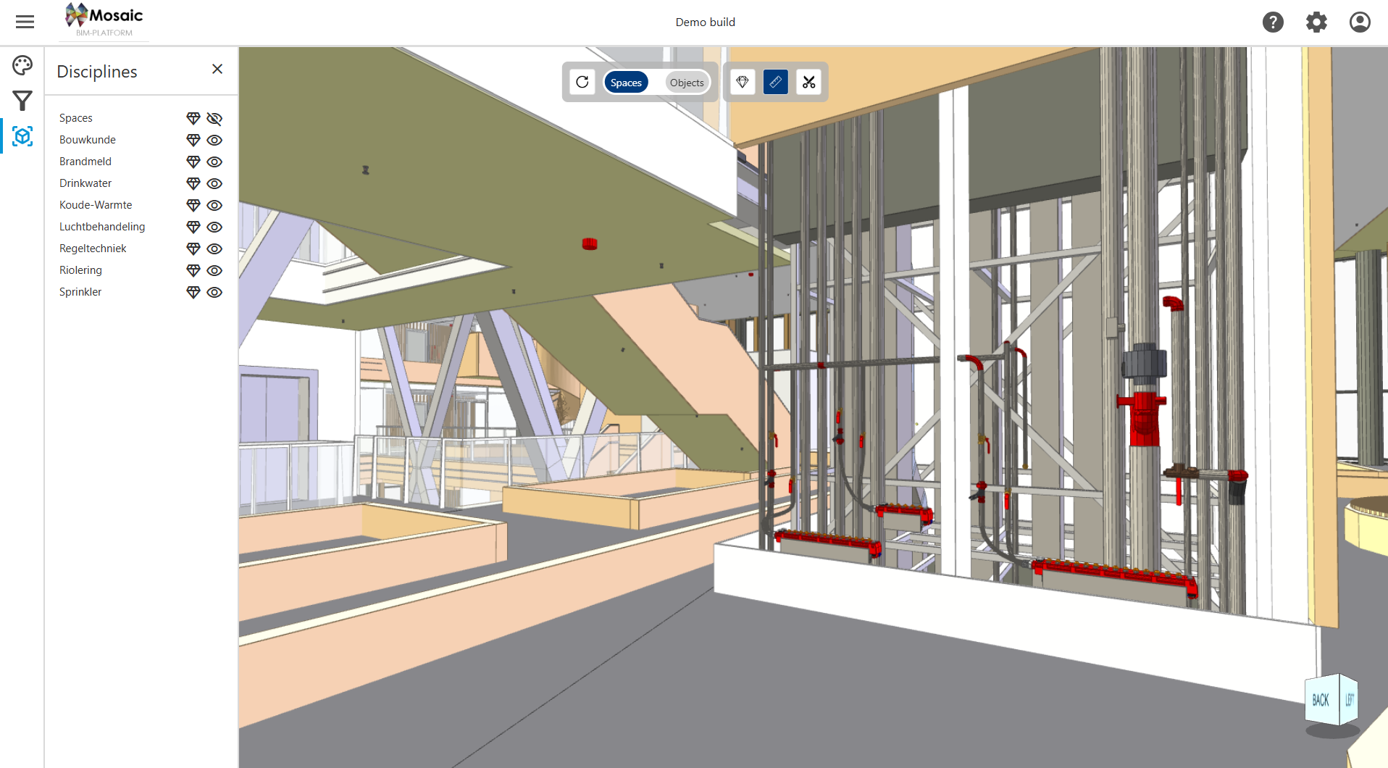Screen dimensions: 1388x768
Task: Open the user account profile icon
Action: (1360, 22)
